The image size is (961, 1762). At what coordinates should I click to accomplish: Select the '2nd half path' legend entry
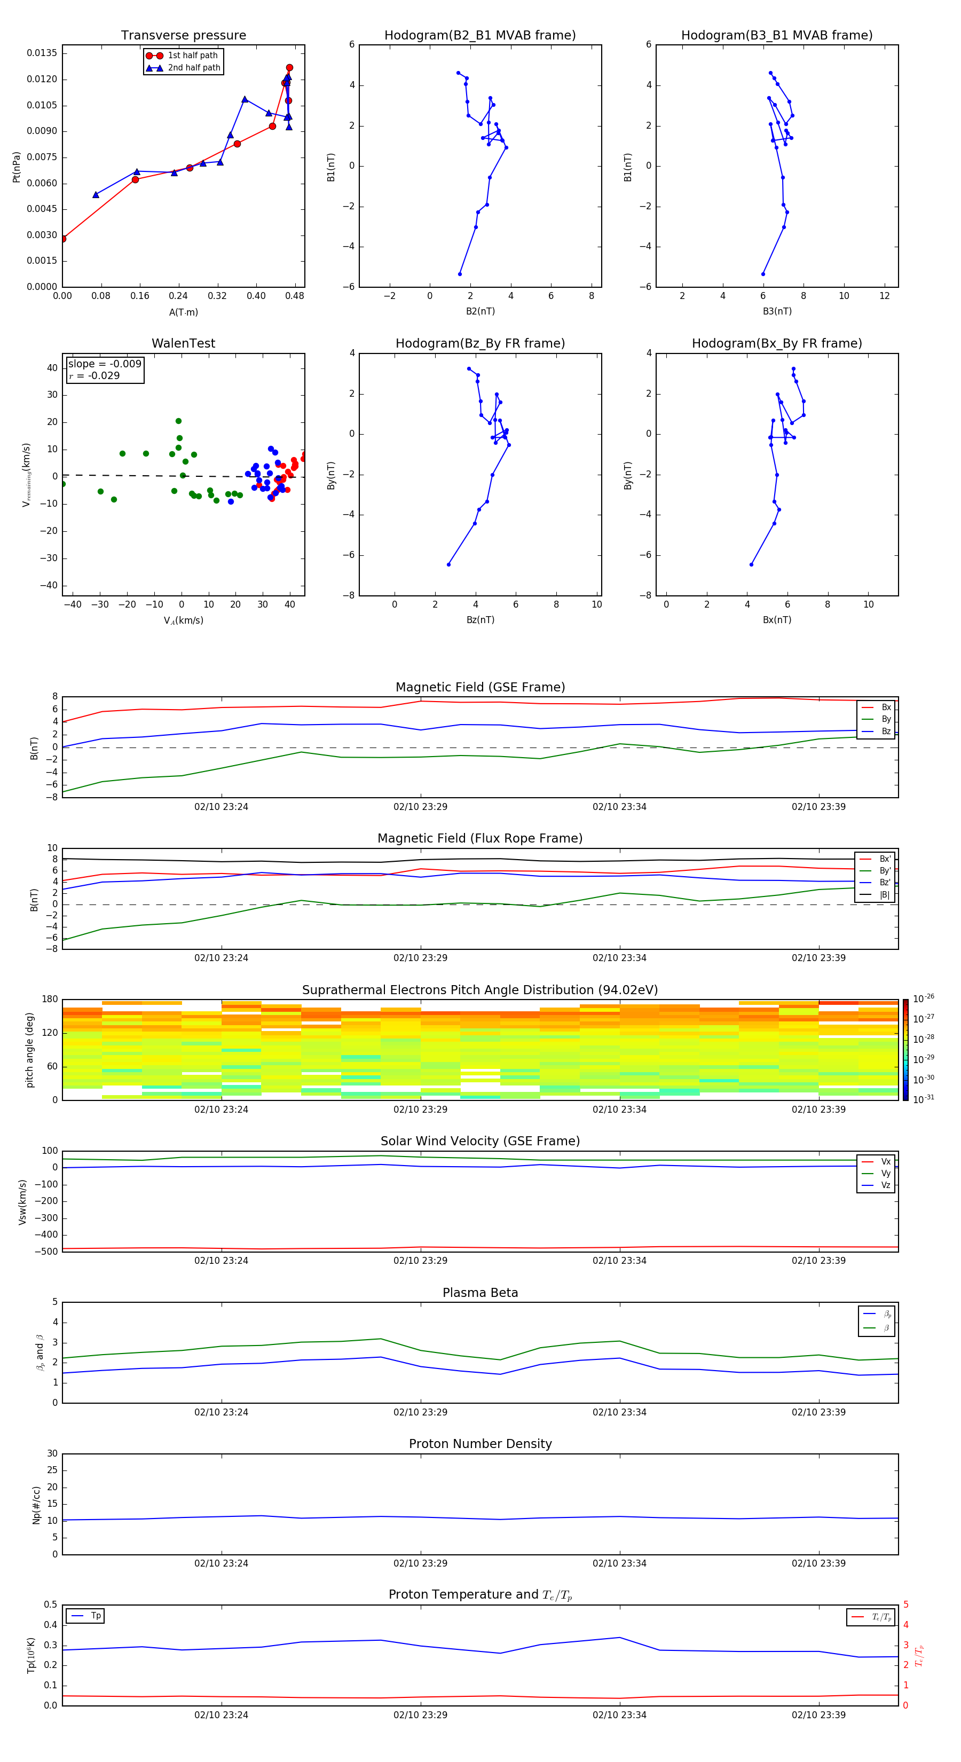pos(183,68)
